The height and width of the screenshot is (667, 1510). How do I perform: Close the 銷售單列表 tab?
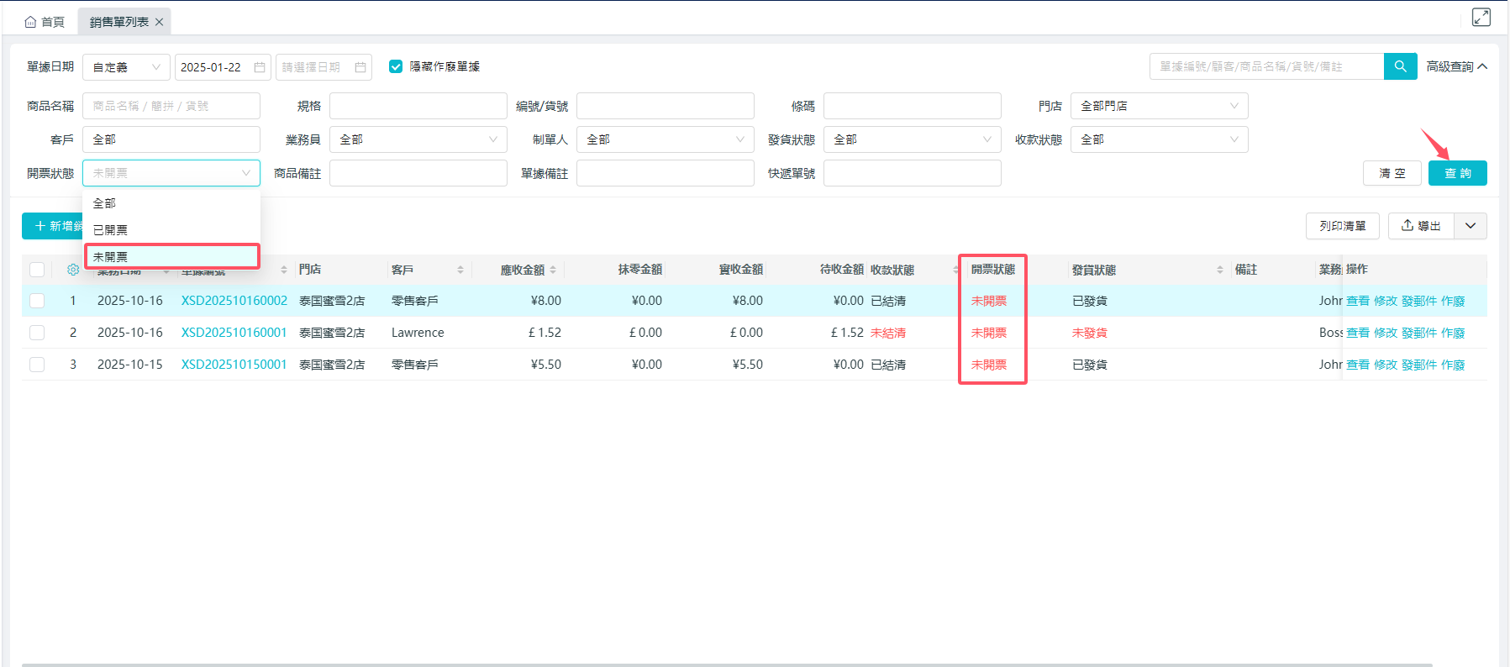(159, 22)
